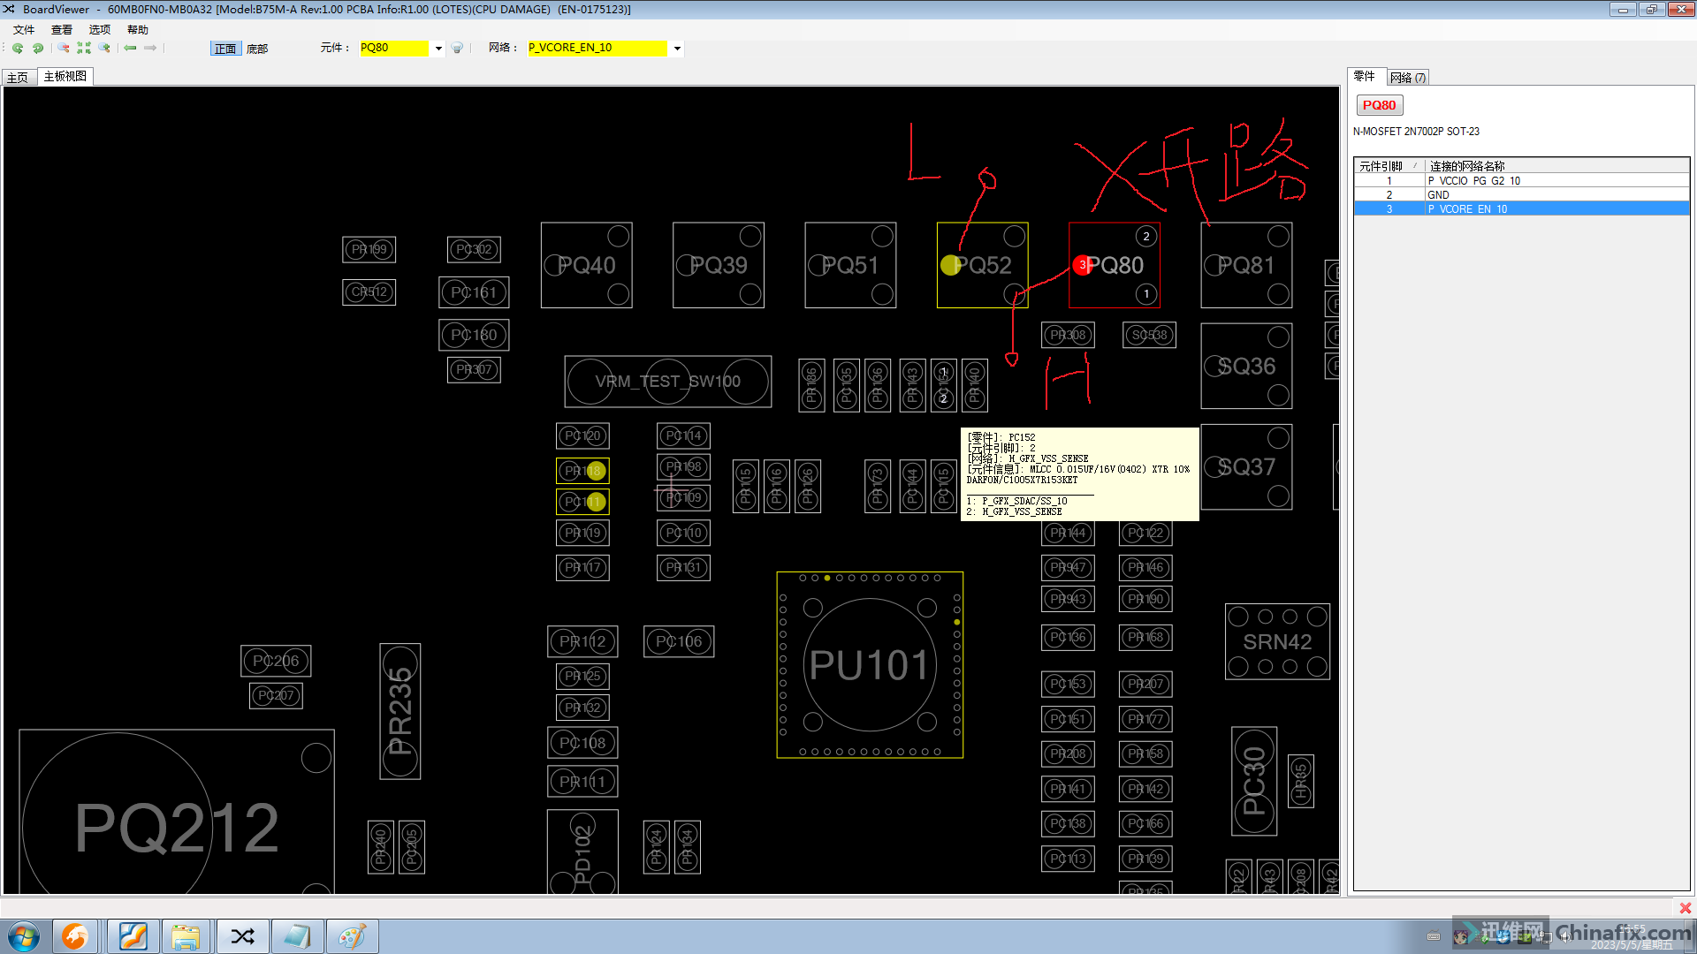Select component PQ40 on the board

[587, 265]
